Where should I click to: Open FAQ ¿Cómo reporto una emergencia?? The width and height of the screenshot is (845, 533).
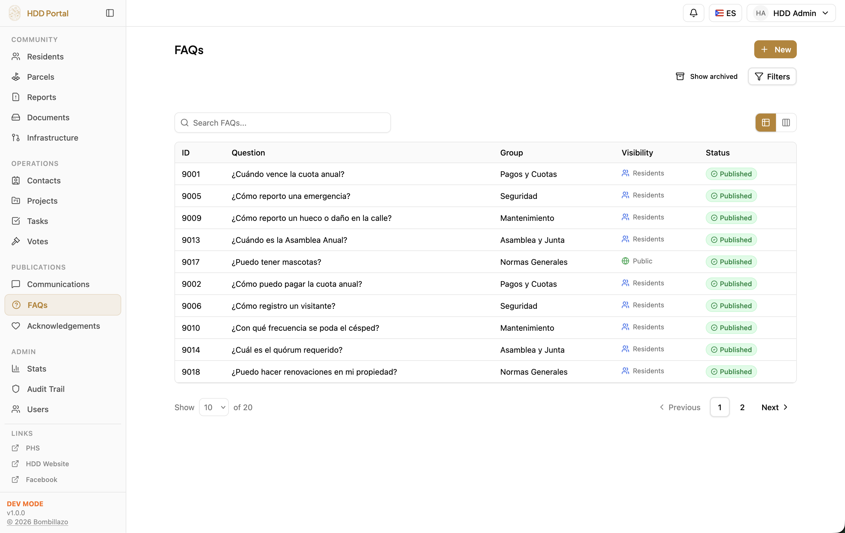point(291,196)
